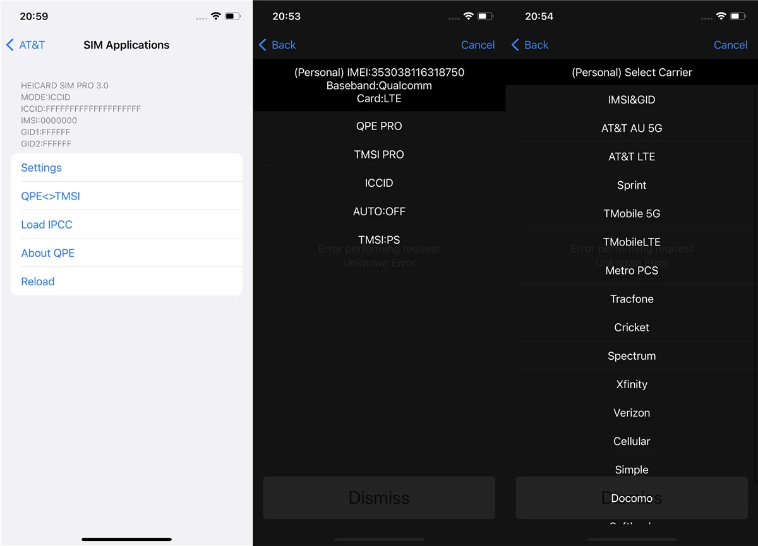Image resolution: width=758 pixels, height=546 pixels.
Task: Dismiss the error on the IMEI screen
Action: pyautogui.click(x=379, y=498)
